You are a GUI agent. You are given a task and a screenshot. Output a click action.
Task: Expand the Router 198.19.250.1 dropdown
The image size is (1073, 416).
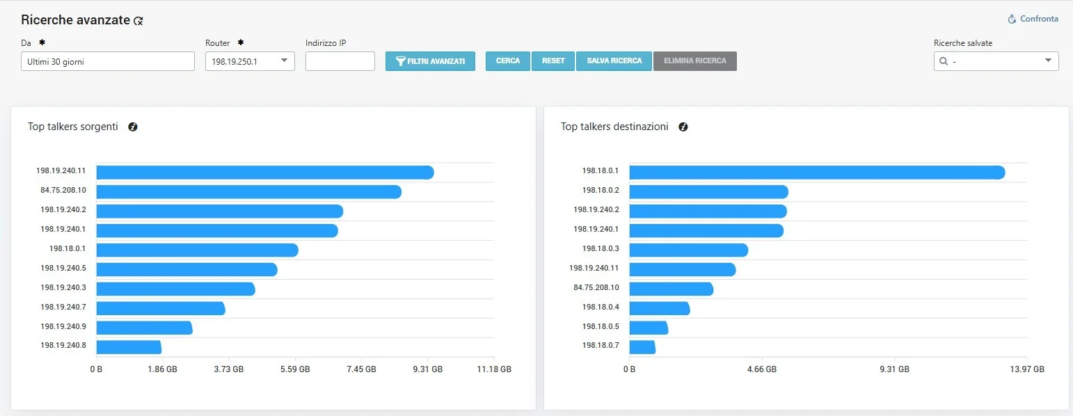pos(250,61)
